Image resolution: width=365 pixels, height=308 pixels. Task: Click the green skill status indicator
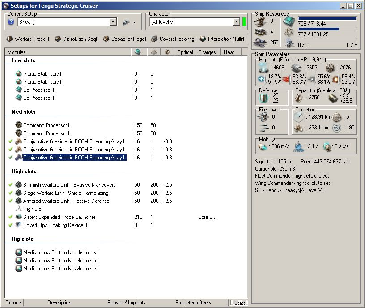(244, 22)
